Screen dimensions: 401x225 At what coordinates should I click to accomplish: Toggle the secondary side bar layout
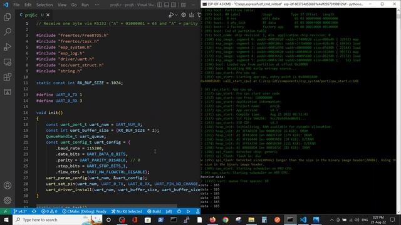[x=174, y=5]
